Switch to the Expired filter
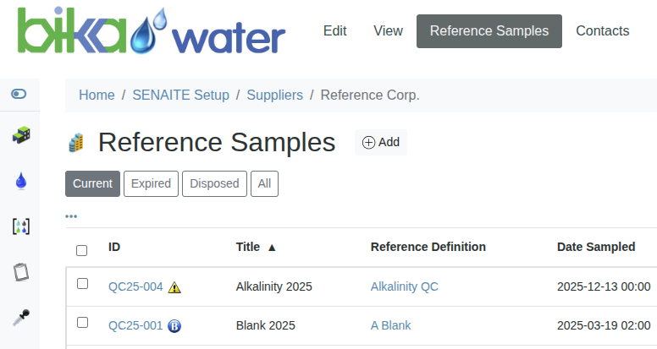This screenshot has height=349, width=657. 151,183
